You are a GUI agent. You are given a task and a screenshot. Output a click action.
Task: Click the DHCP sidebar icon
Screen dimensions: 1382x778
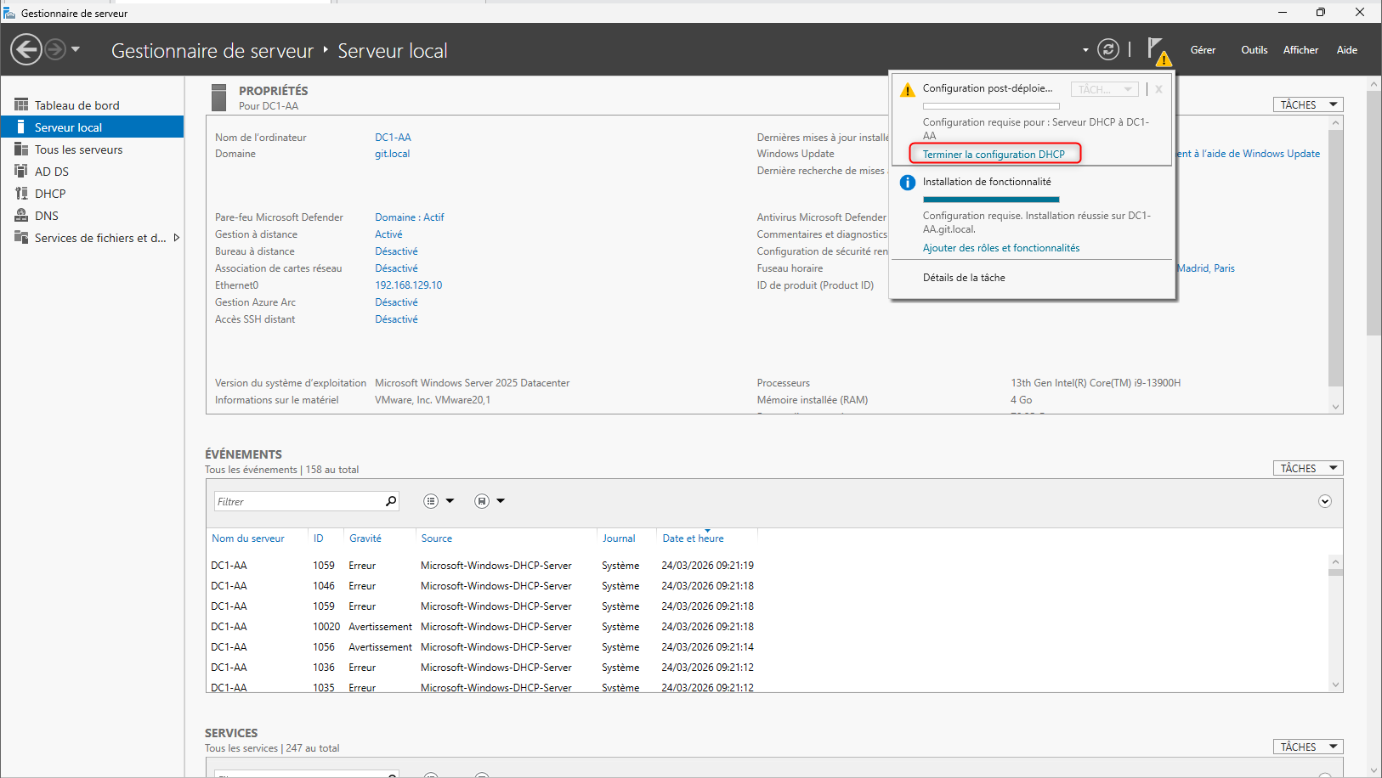(21, 193)
